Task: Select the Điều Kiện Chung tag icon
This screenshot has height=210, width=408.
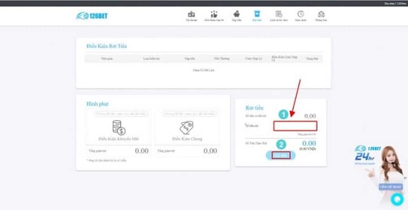Action: click(187, 127)
